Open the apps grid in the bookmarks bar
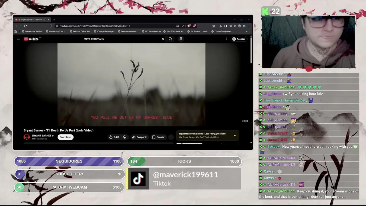Viewport: 366px width, 206px height. click(x=16, y=31)
